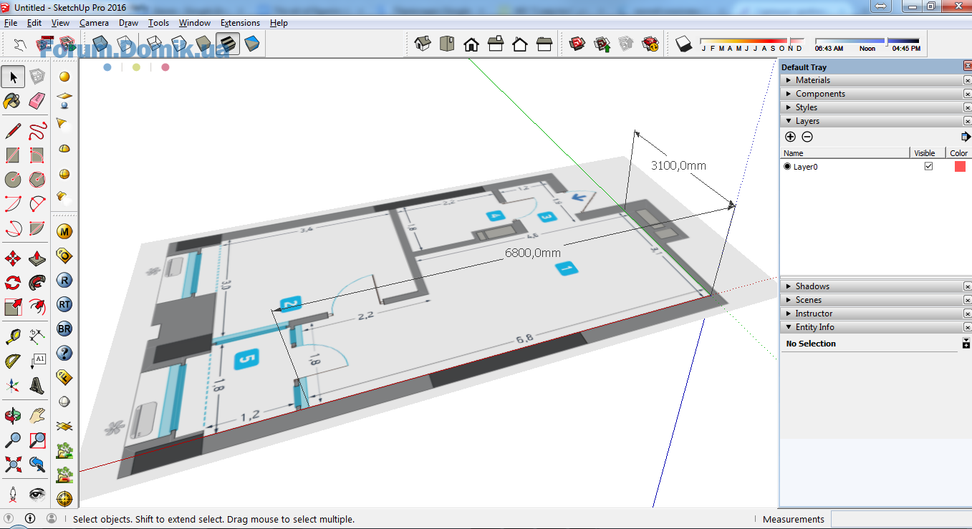Select the Scale tool
972x529 pixels.
[x=13, y=307]
